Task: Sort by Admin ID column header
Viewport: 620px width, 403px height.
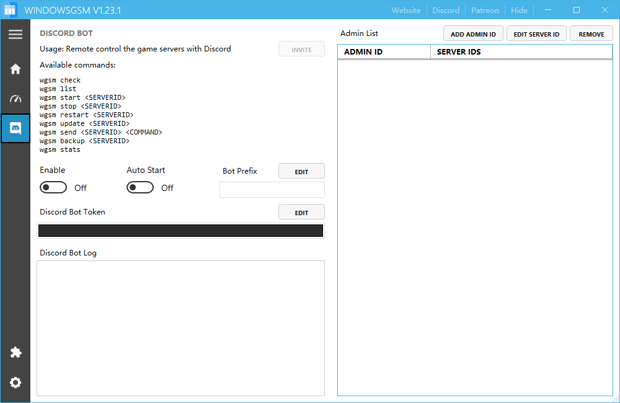Action: [x=384, y=51]
